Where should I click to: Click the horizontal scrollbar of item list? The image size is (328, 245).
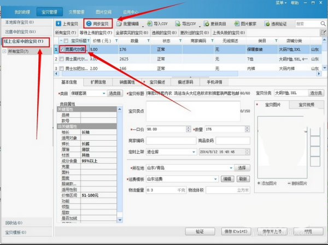pyautogui.click(x=150, y=74)
